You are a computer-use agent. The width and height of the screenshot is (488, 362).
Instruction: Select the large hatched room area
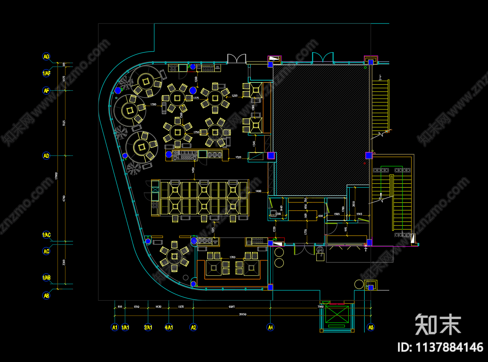[321, 129]
